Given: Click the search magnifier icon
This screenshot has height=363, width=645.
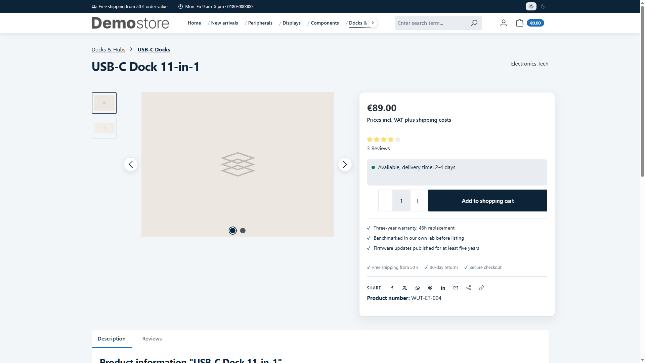Looking at the screenshot, I should [x=474, y=23].
